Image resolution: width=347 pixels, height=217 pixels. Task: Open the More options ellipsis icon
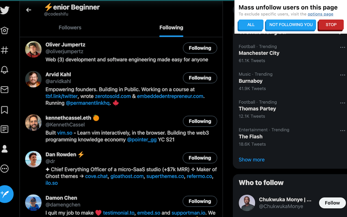coord(4,168)
